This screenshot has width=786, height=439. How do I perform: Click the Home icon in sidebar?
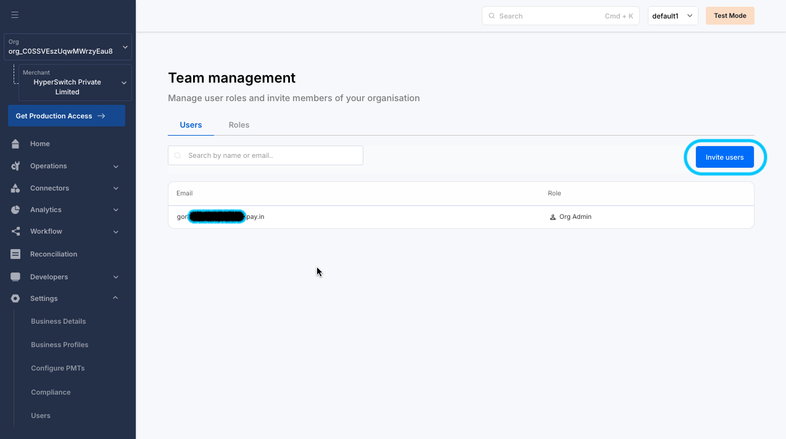coord(16,144)
